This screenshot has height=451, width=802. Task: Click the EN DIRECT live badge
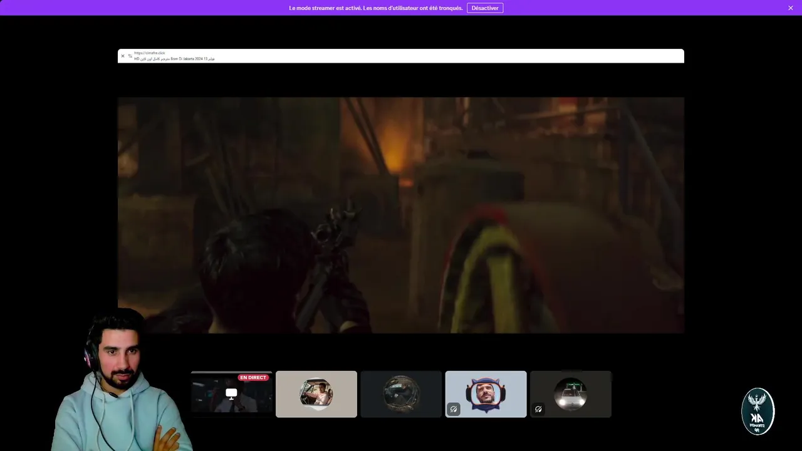coord(253,378)
